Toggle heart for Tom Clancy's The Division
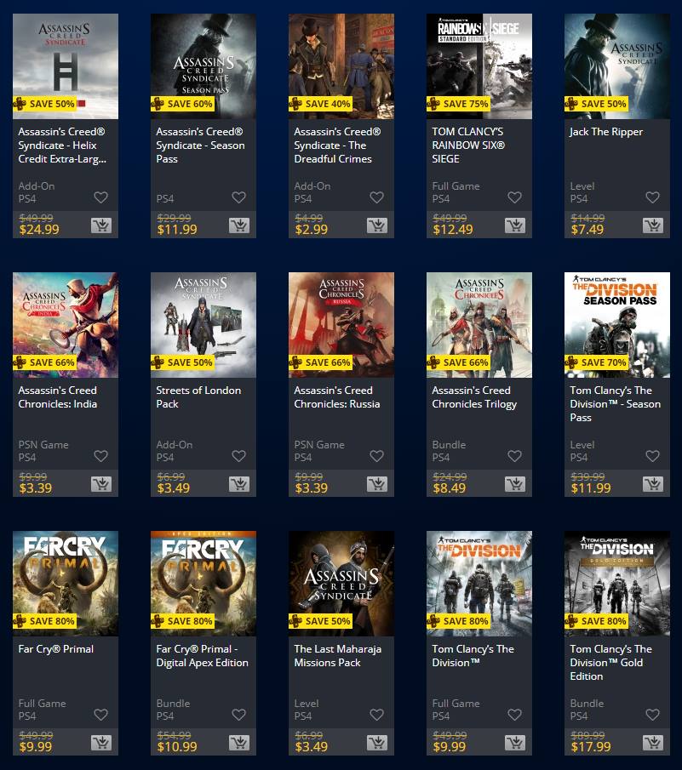Screen dimensions: 682x770 514,715
